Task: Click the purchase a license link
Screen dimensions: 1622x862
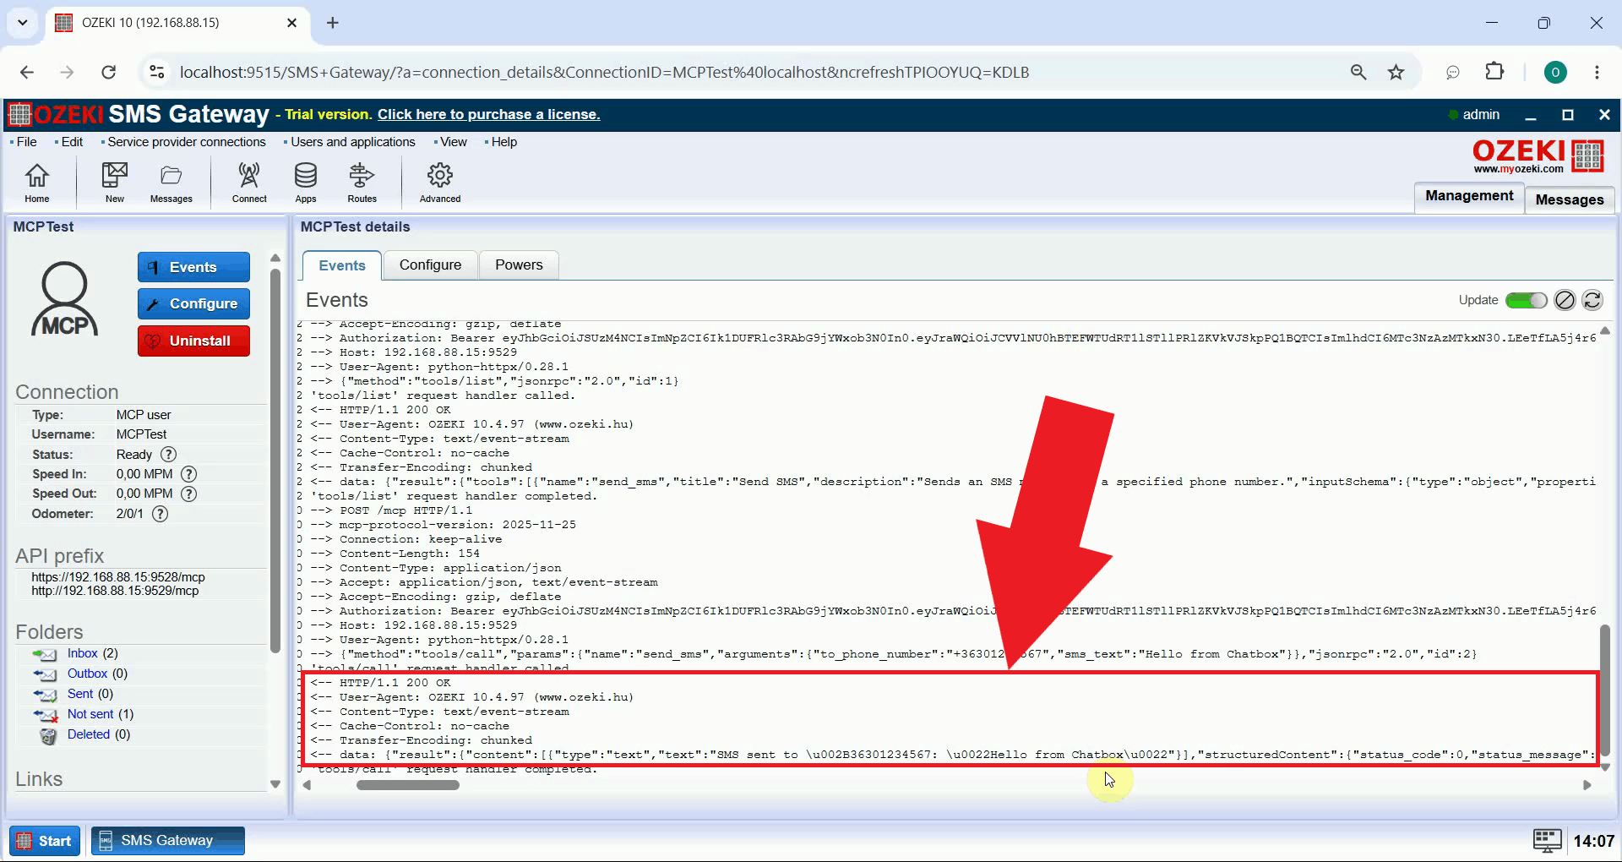Action: (x=488, y=114)
